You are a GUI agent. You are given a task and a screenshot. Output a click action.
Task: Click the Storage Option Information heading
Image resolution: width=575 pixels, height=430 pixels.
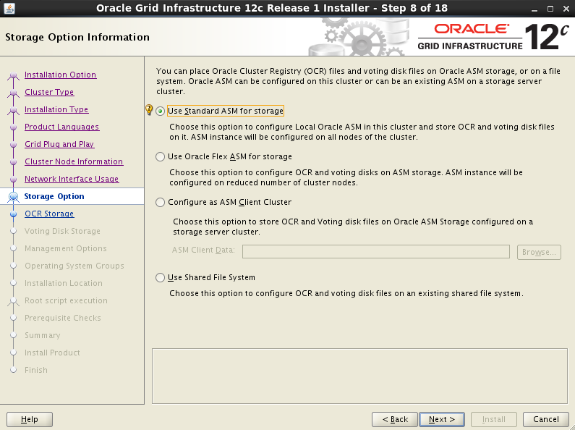pyautogui.click(x=77, y=37)
